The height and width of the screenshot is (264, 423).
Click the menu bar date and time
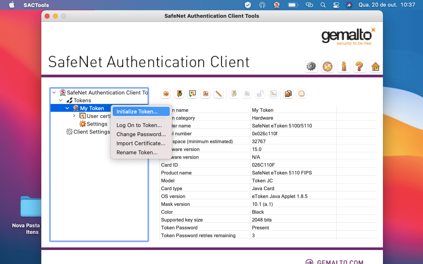pyautogui.click(x=387, y=5)
